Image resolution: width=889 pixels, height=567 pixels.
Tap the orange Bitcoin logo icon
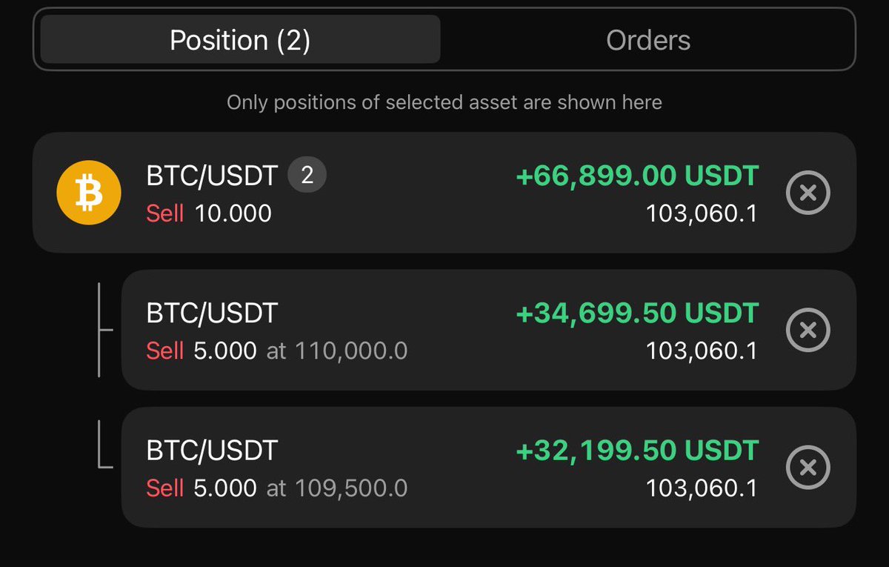(89, 193)
